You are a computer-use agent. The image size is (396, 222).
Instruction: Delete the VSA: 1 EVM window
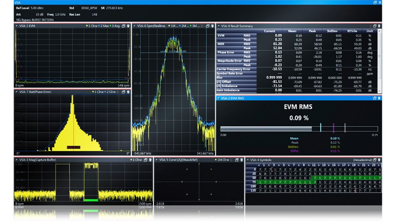[x=128, y=26]
